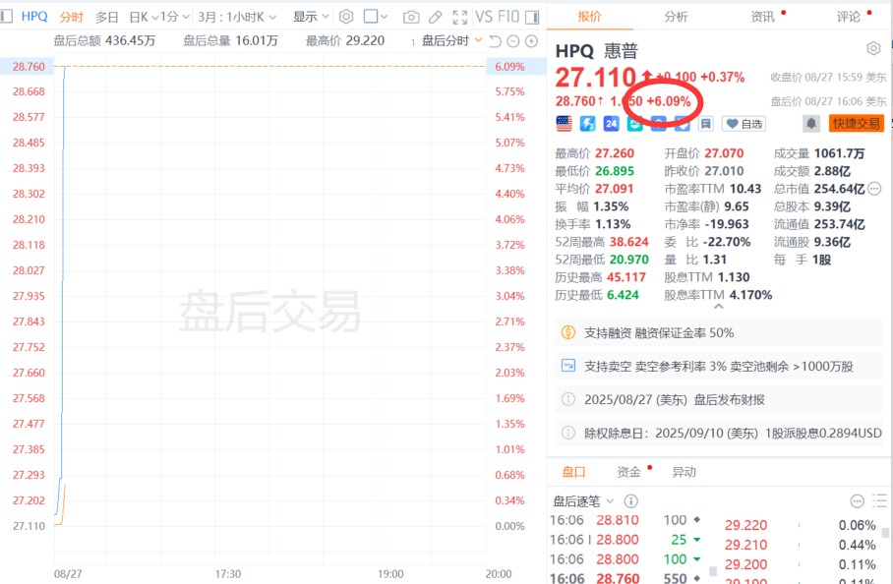Open more options circle in 盘口
Image resolution: width=893 pixels, height=584 pixels.
coord(858,500)
